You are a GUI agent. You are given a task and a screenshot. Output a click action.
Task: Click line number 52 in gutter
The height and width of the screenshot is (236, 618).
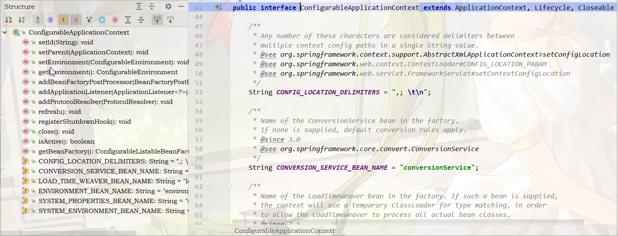point(199,92)
